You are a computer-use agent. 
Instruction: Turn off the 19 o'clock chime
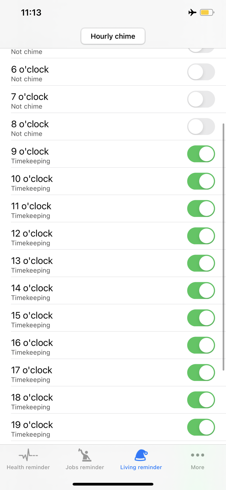coord(201,427)
